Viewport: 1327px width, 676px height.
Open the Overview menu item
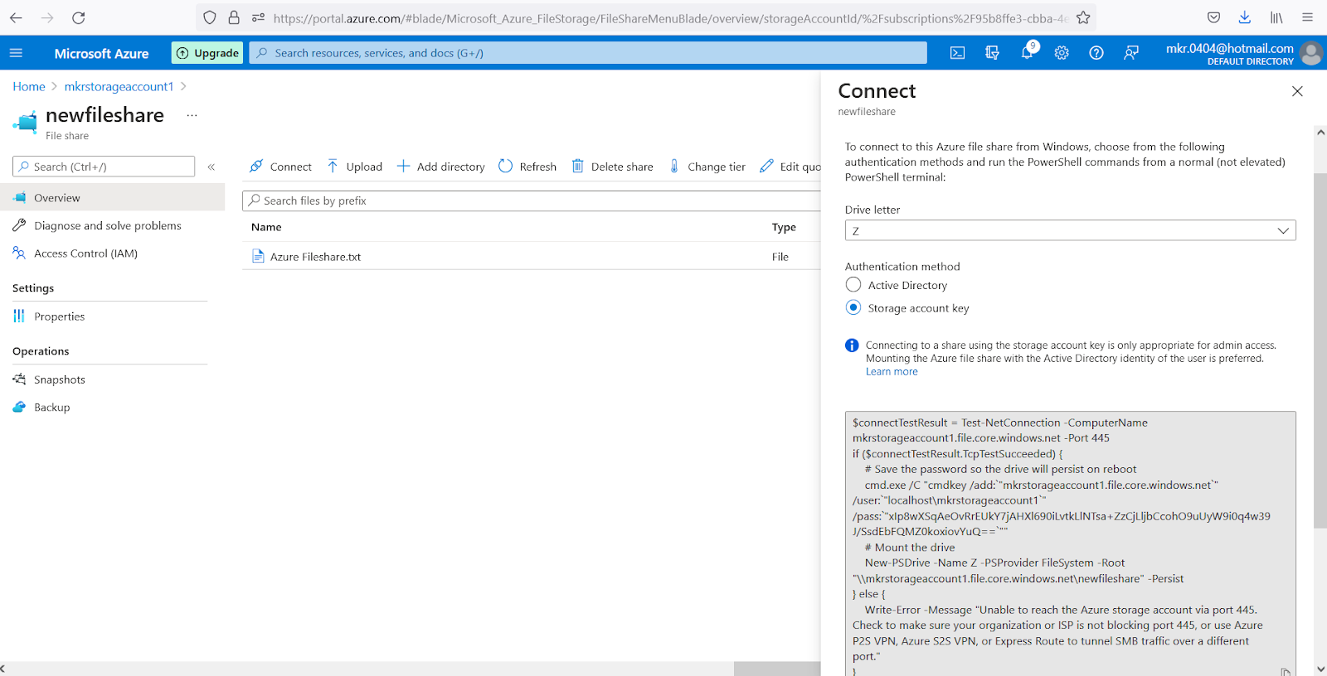pos(112,198)
